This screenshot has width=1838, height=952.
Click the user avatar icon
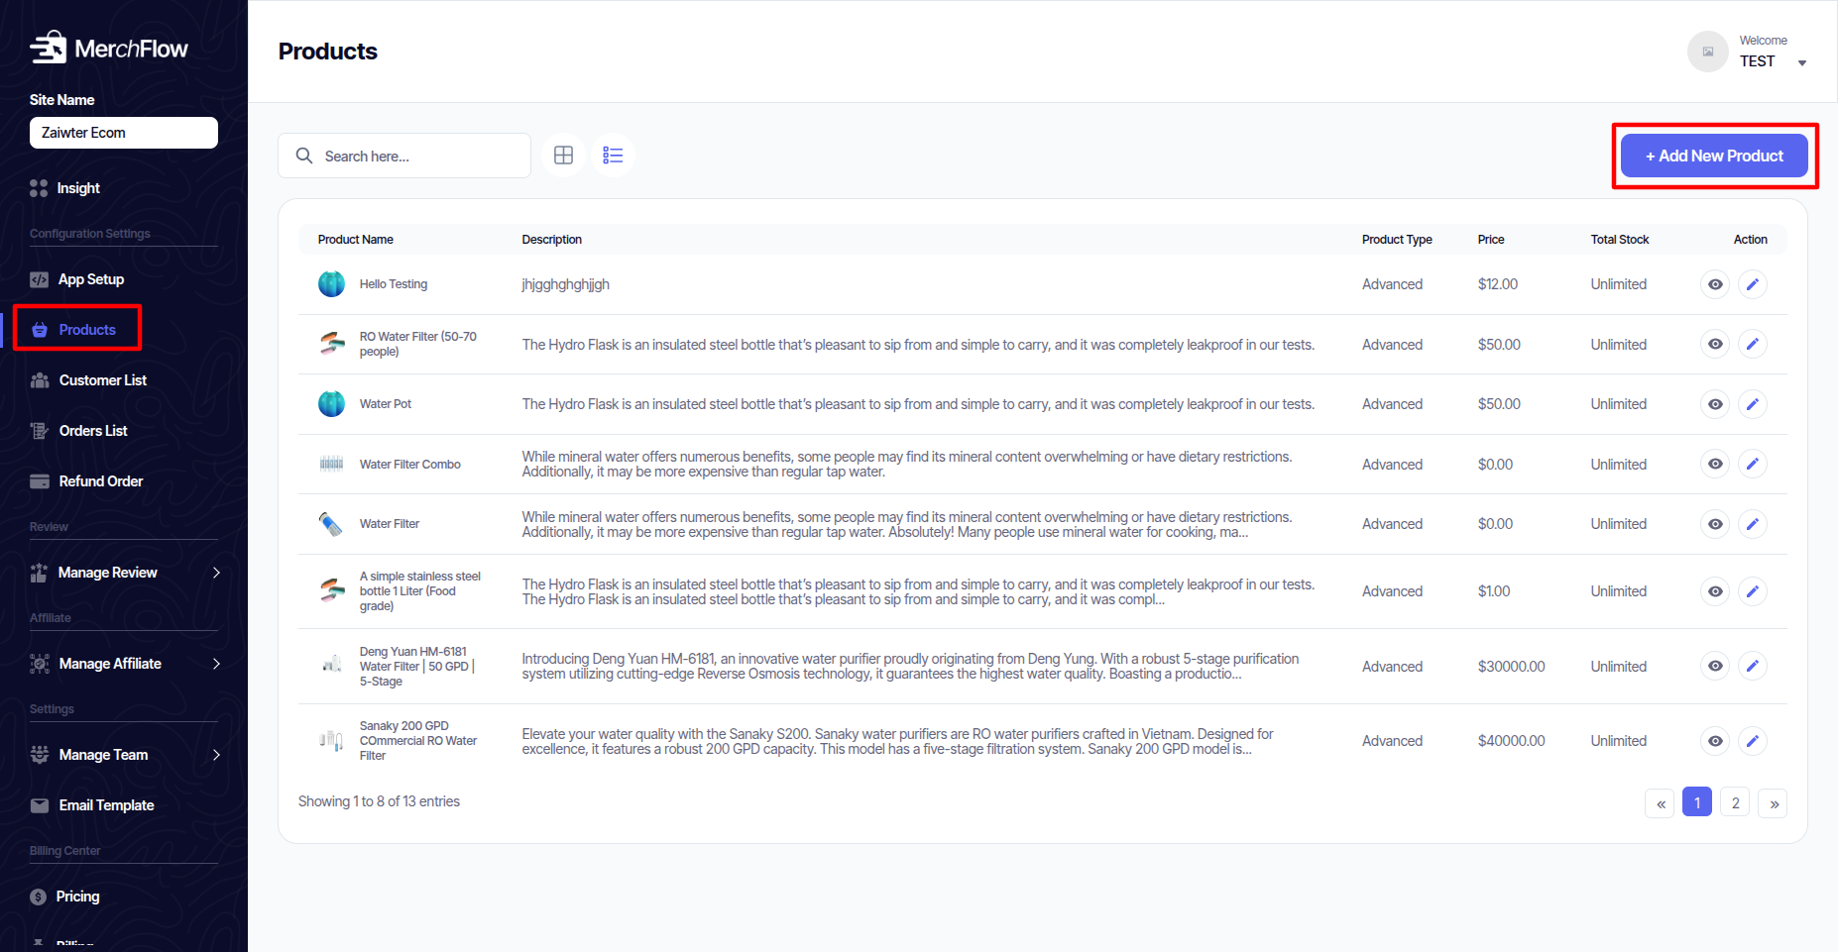tap(1707, 52)
